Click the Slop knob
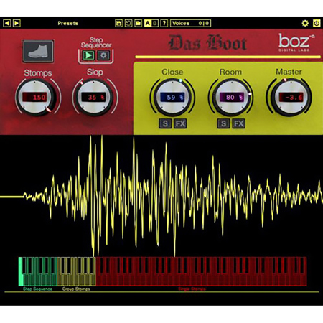Screen dimensions: 323x323 94,97
